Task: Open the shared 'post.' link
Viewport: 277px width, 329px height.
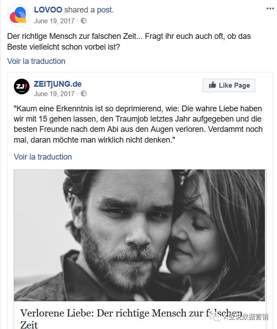Action: point(105,10)
